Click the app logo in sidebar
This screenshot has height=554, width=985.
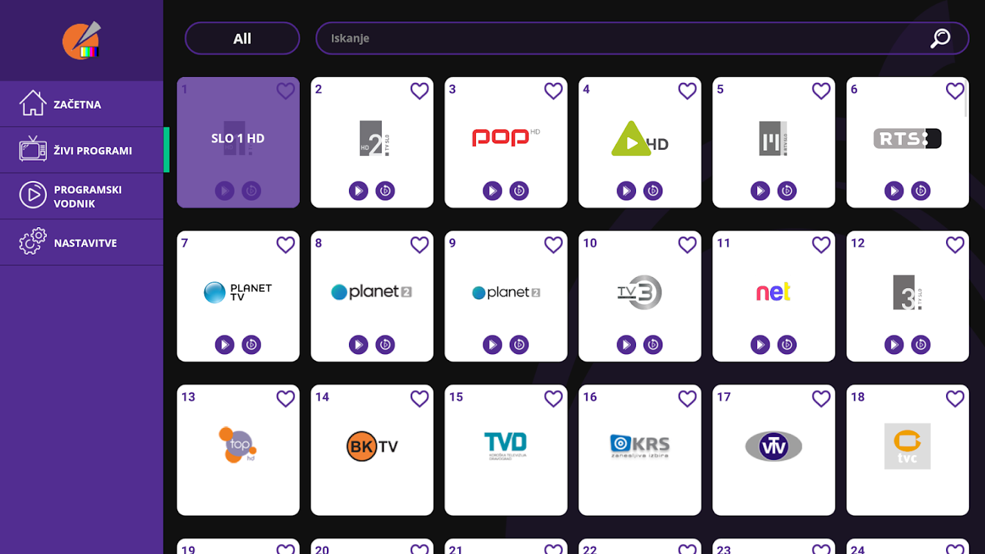(82, 40)
